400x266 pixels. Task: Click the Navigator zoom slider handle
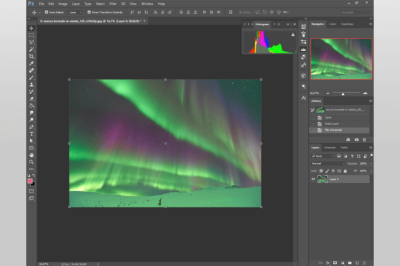tap(343, 94)
